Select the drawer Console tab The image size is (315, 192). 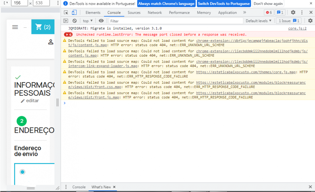click(x=79, y=187)
